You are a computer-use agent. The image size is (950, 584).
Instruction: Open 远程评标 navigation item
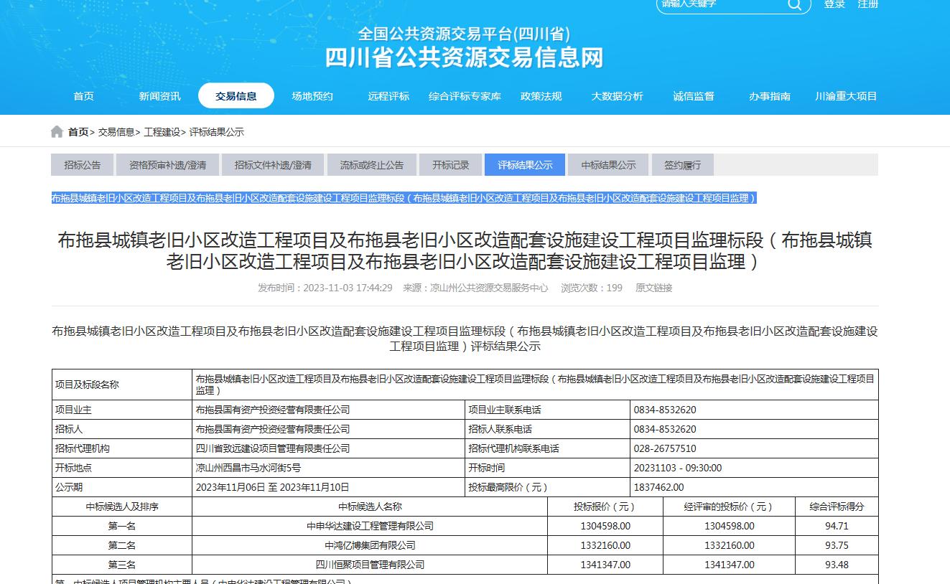click(388, 96)
